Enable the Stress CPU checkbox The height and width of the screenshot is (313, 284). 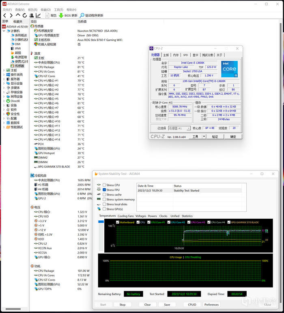tap(104, 185)
